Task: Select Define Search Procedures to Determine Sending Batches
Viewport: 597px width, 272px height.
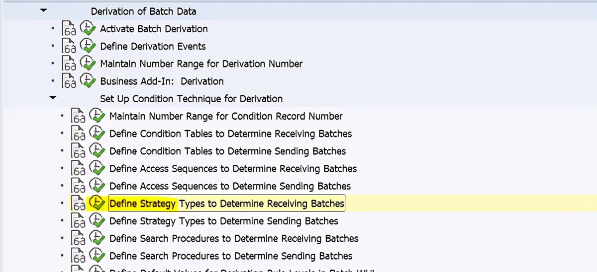Action: (x=231, y=257)
